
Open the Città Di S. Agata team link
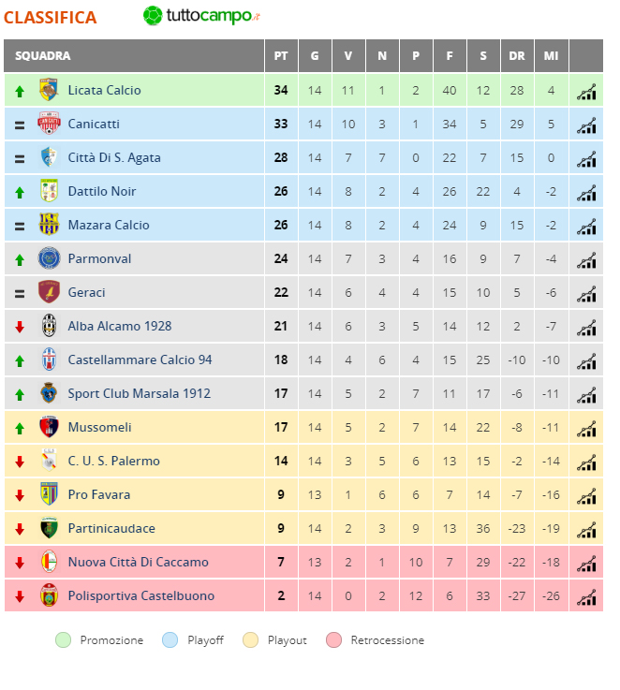pos(114,157)
